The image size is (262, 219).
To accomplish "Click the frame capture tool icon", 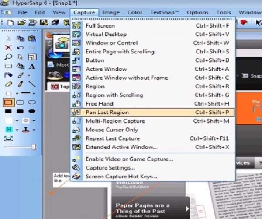I will 8,139.
